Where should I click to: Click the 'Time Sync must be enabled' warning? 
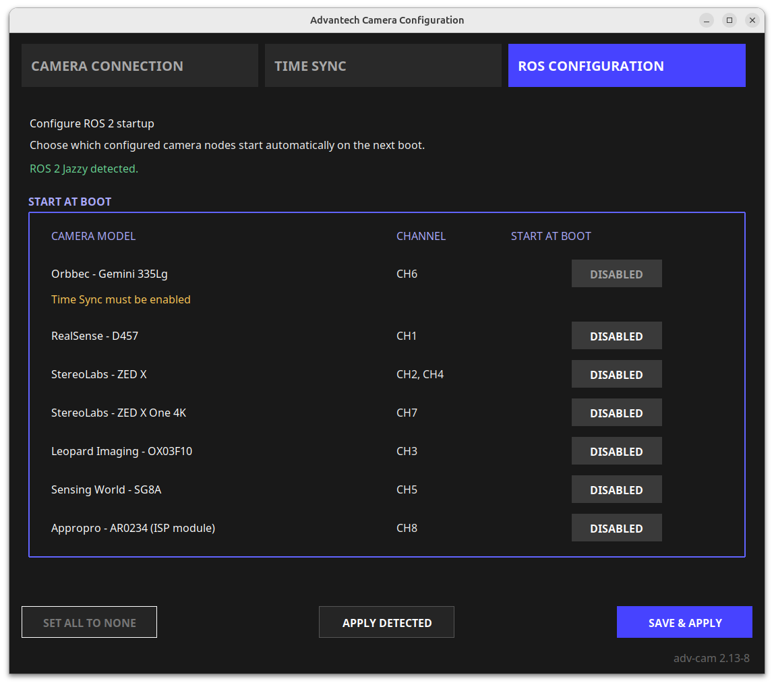tap(121, 299)
